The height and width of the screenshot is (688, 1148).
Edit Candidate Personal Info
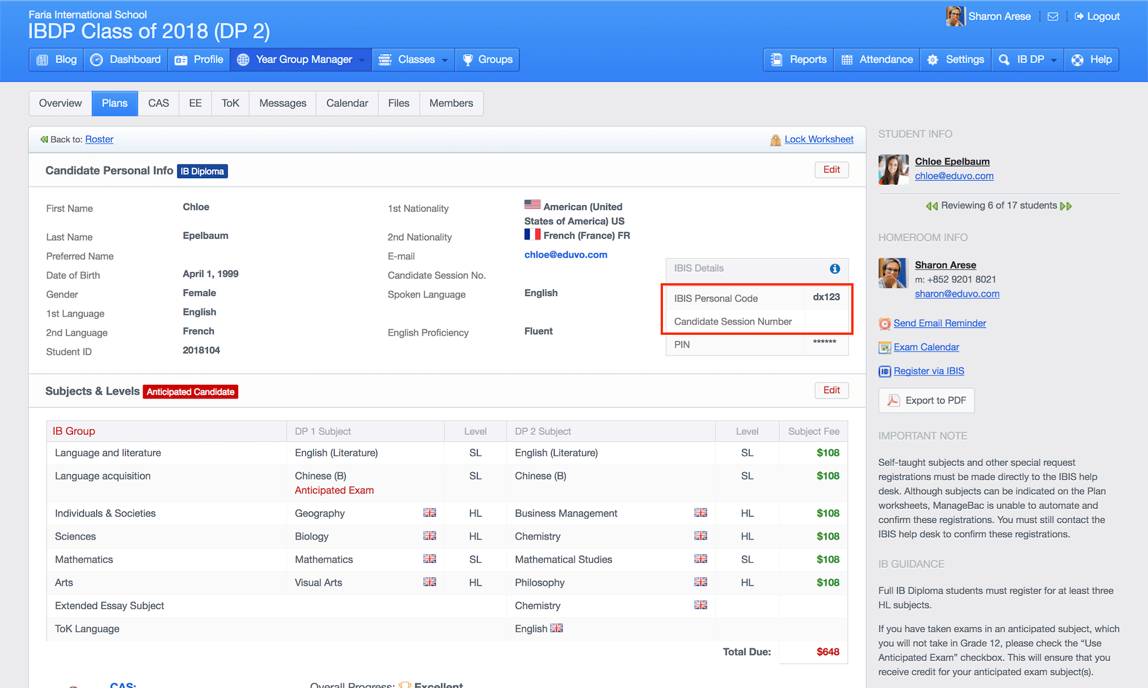(x=831, y=170)
